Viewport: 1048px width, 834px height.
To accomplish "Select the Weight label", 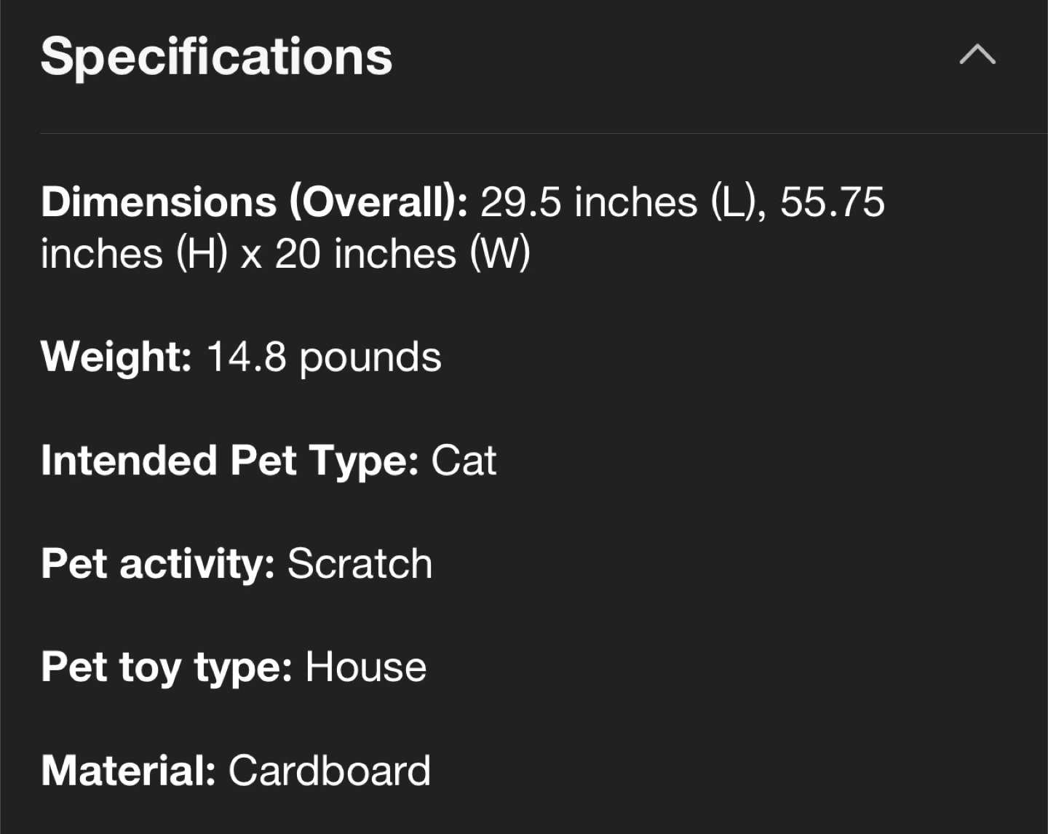I will [116, 357].
